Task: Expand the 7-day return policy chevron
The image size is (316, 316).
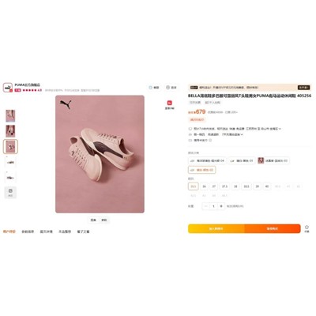Action: point(242,134)
